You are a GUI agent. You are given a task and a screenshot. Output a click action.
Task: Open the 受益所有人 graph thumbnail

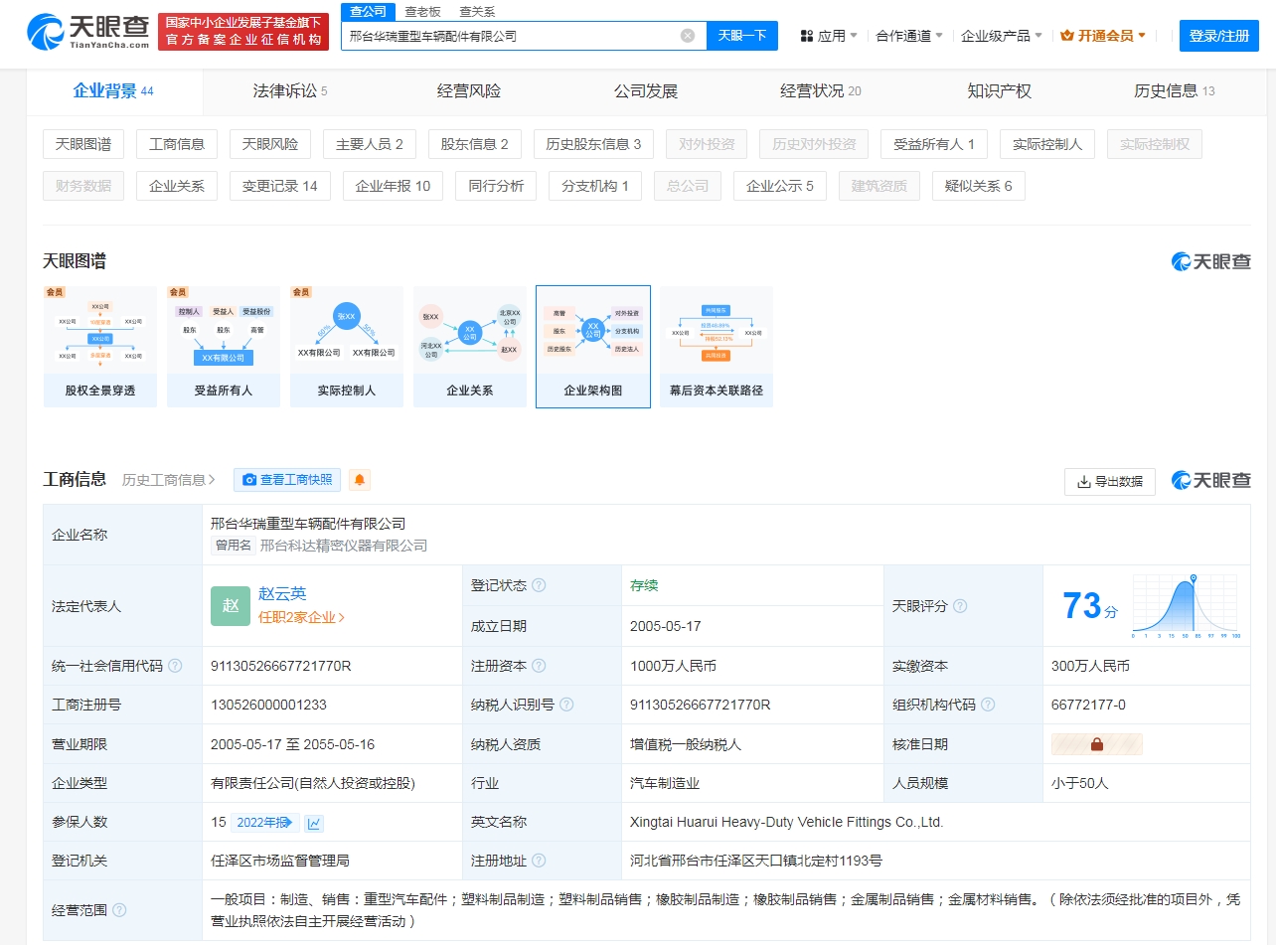(x=224, y=347)
